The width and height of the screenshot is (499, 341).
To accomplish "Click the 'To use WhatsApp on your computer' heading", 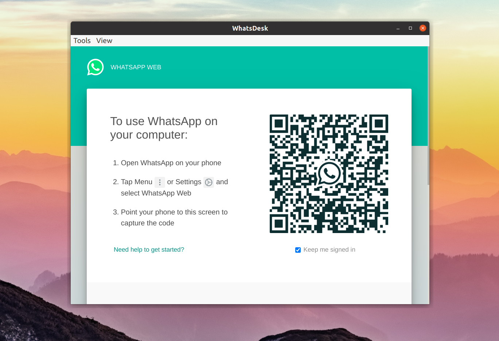I will (x=164, y=128).
